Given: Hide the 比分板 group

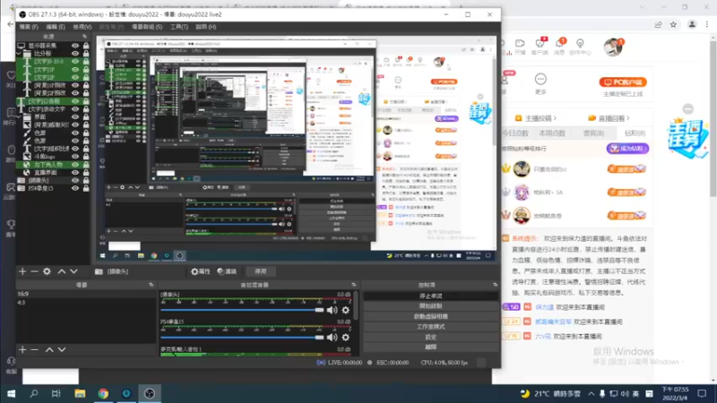Looking at the screenshot, I should [x=75, y=54].
